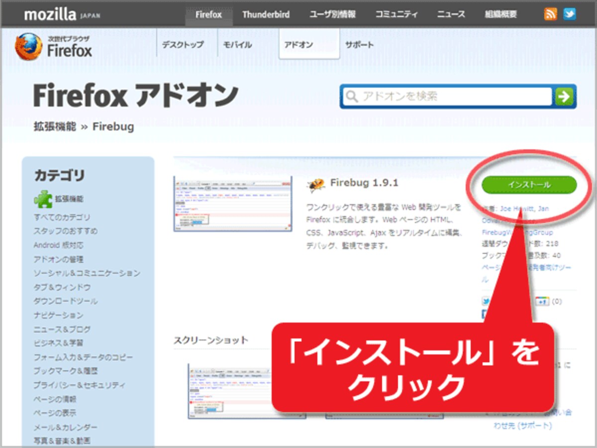Click the green puzzle piece 拡張機能 icon

43,199
